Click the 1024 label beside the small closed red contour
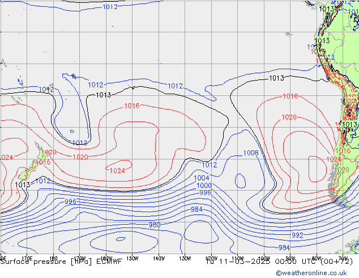Screen dimensions: 359x278 [x=117, y=171]
